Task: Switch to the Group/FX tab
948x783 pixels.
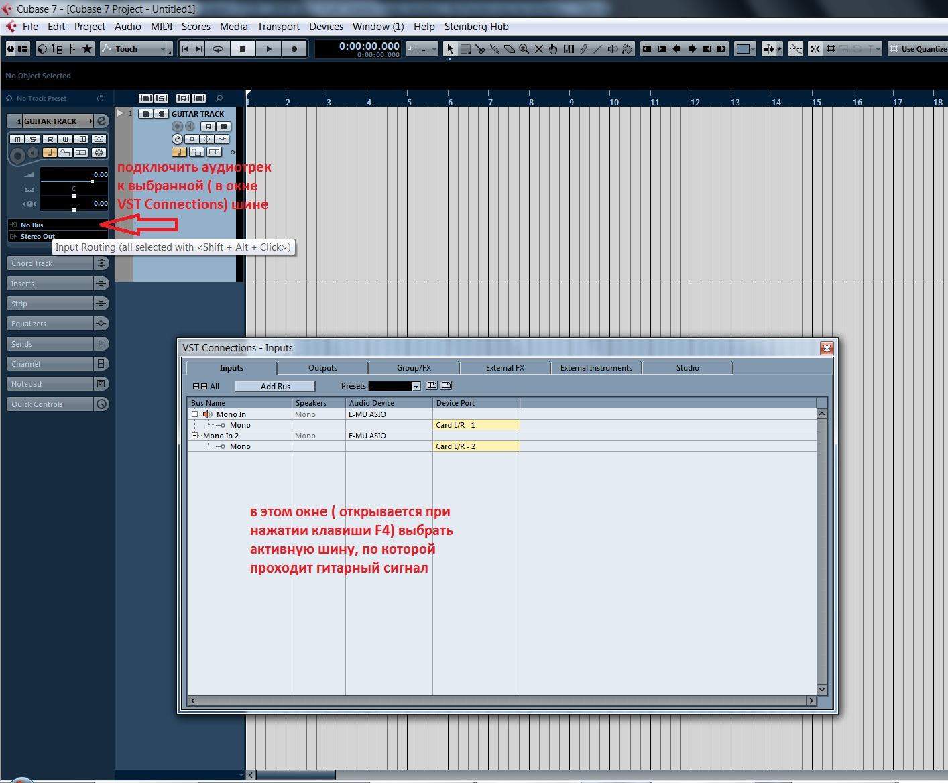Action: click(414, 368)
